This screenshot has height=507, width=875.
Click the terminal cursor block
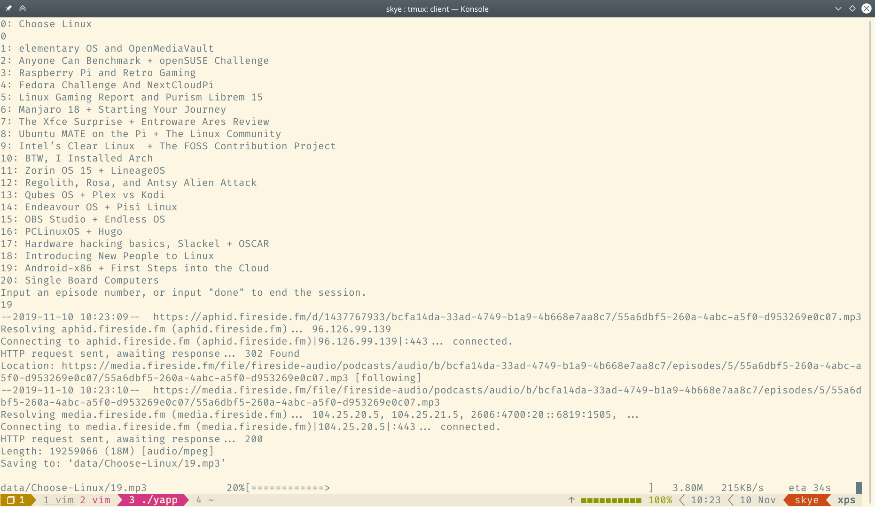click(859, 488)
